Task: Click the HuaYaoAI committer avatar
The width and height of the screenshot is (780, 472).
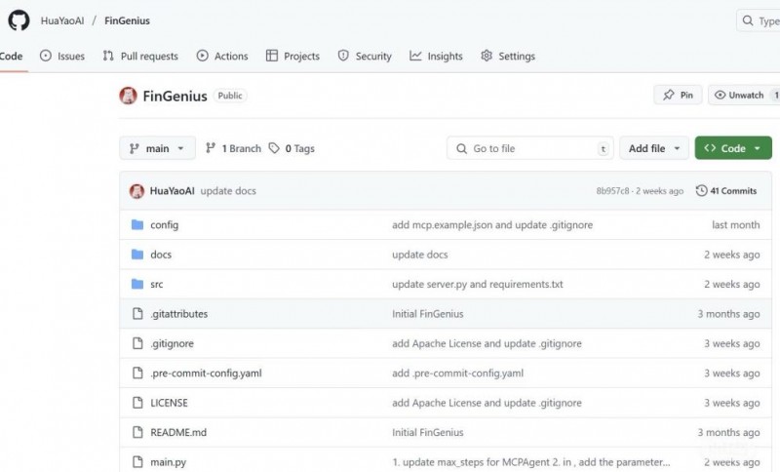Action: tap(136, 191)
